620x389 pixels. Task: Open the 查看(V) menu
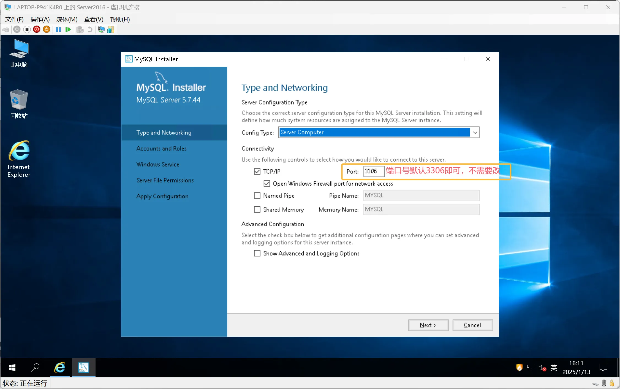coord(94,19)
